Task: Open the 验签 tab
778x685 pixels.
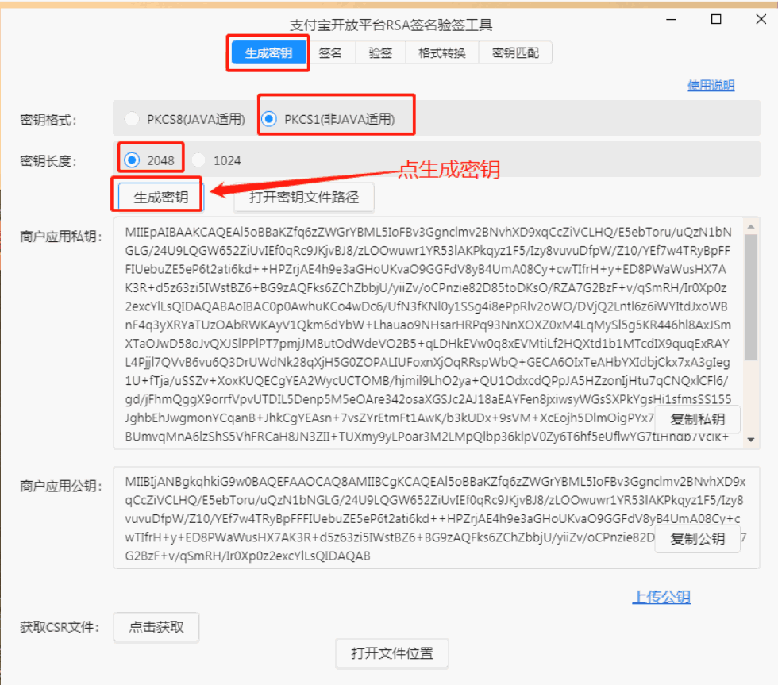Action: 380,52
